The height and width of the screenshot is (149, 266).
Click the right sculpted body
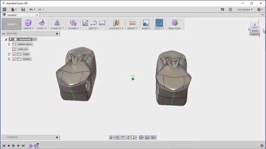click(173, 78)
